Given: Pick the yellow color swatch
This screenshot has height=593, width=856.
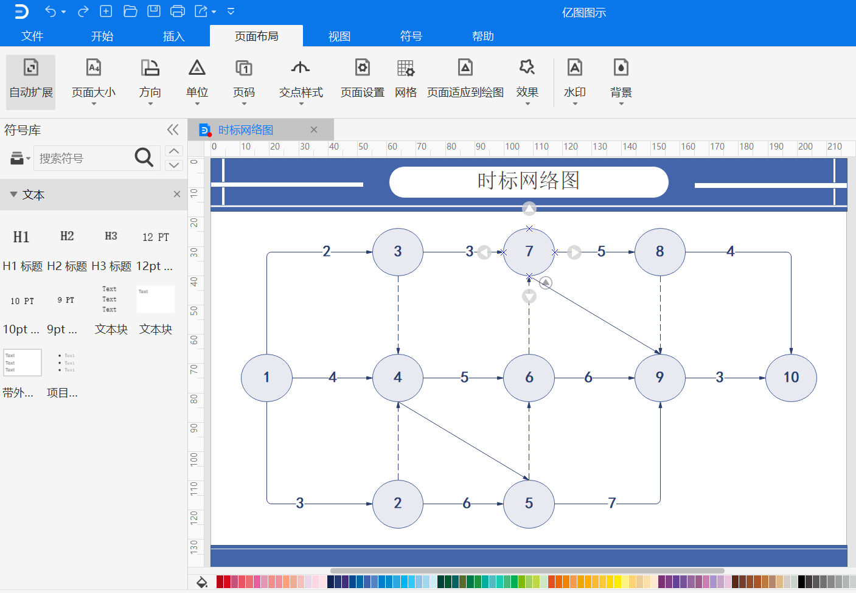Looking at the screenshot, I should [x=618, y=582].
